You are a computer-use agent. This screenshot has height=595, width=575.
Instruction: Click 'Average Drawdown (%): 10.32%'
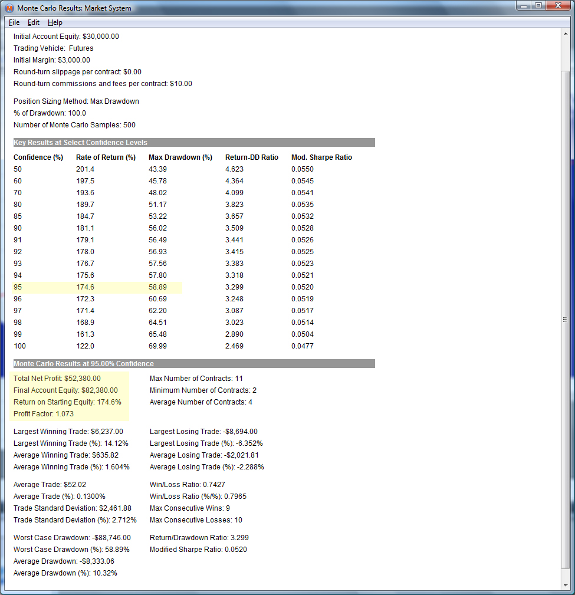point(65,573)
